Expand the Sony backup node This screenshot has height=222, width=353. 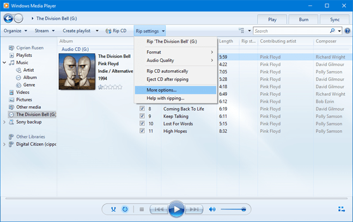coord(4,122)
